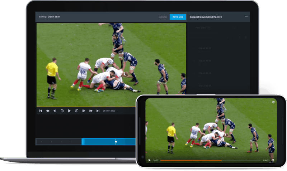Screen dimensions: 287x171
Task: Step back one frame
Action: [x=55, y=111]
